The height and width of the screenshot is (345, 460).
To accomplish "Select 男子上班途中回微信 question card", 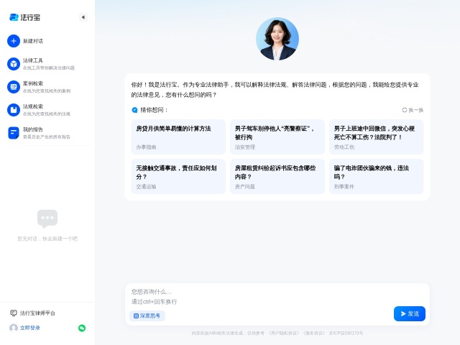I will click(376, 137).
